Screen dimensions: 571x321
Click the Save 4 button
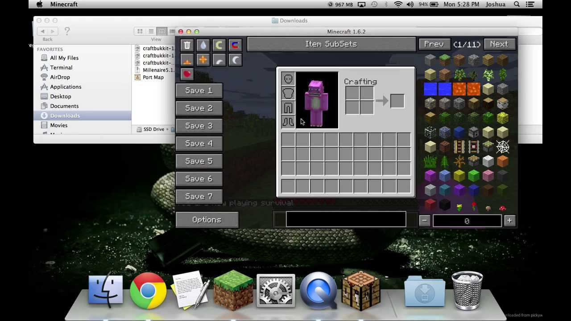coord(199,144)
